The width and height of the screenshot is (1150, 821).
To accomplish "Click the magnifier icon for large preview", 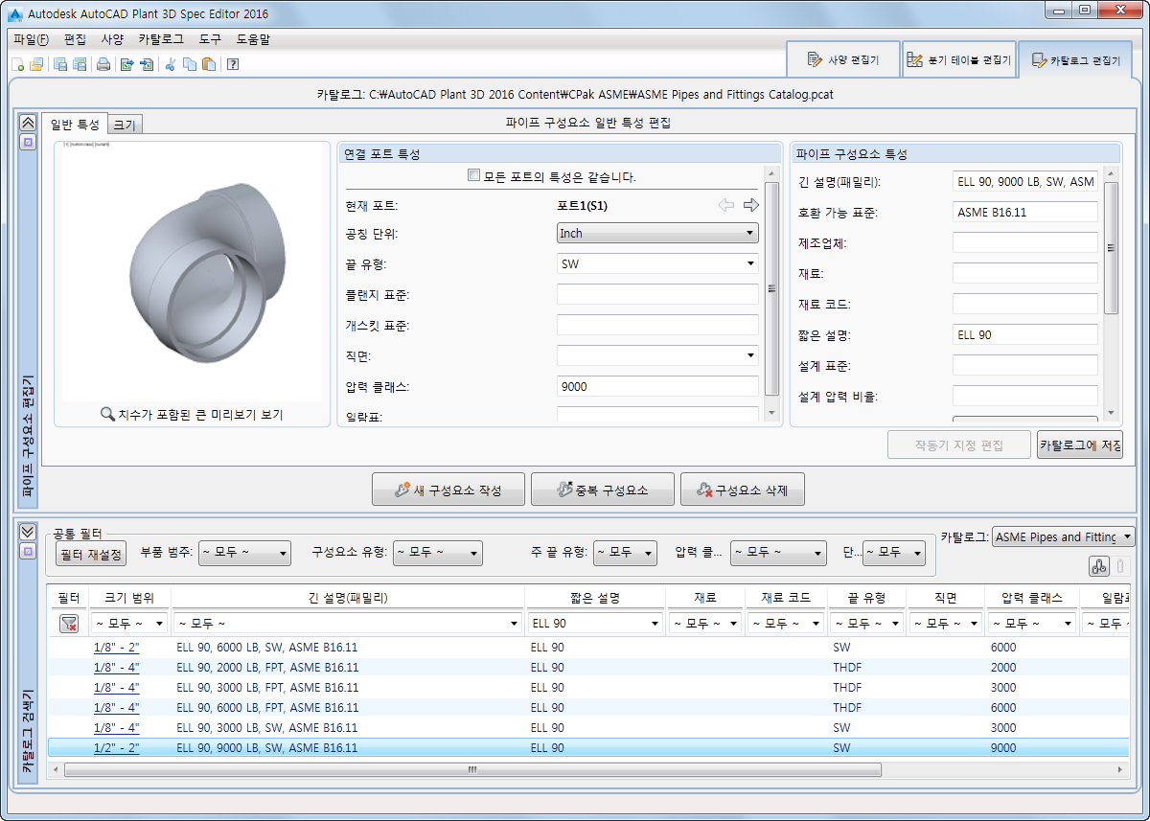I will click(108, 415).
